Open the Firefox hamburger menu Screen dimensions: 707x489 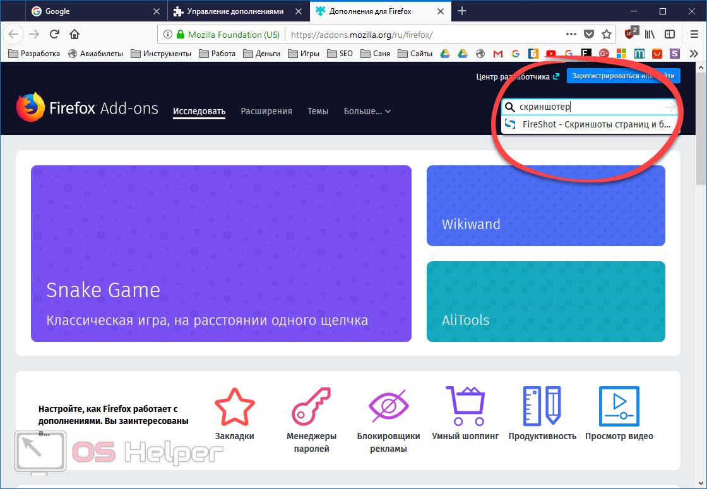tap(694, 34)
